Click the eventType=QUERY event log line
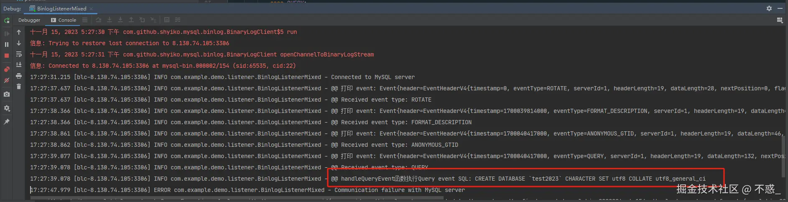788x202 pixels. coord(408,156)
